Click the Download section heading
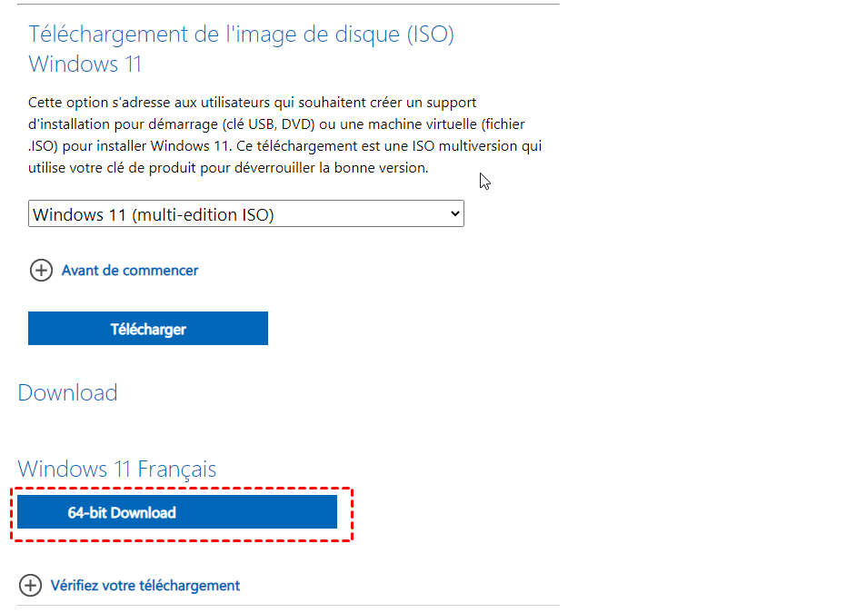 click(x=68, y=393)
